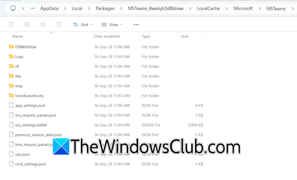Sort by the Type column header
Screen dimensions: 297x180
[x=146, y=36]
